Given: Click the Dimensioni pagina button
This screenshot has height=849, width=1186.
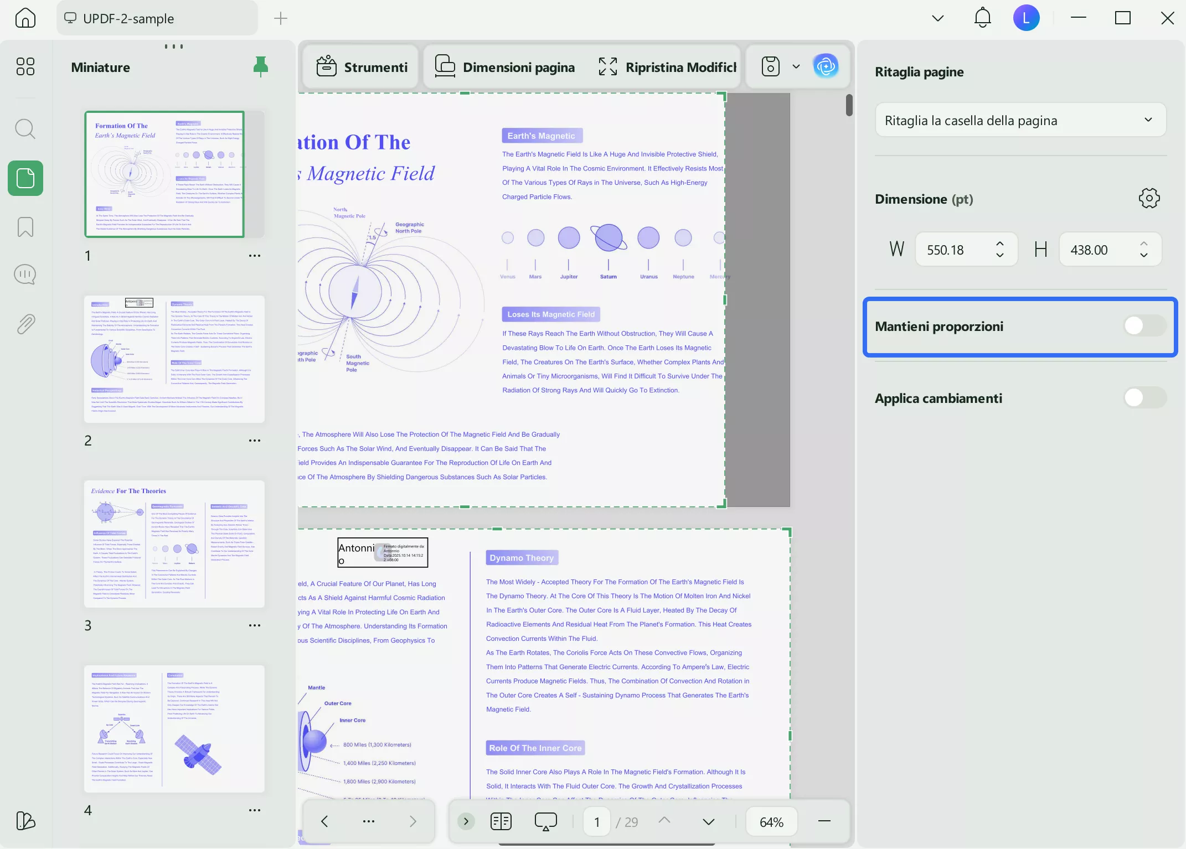Looking at the screenshot, I should (x=505, y=67).
